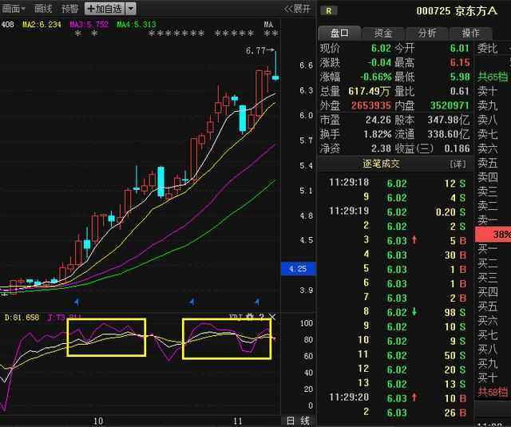511x427 pixels.
Task: Select the 画线 drawing tool
Action: (x=43, y=9)
